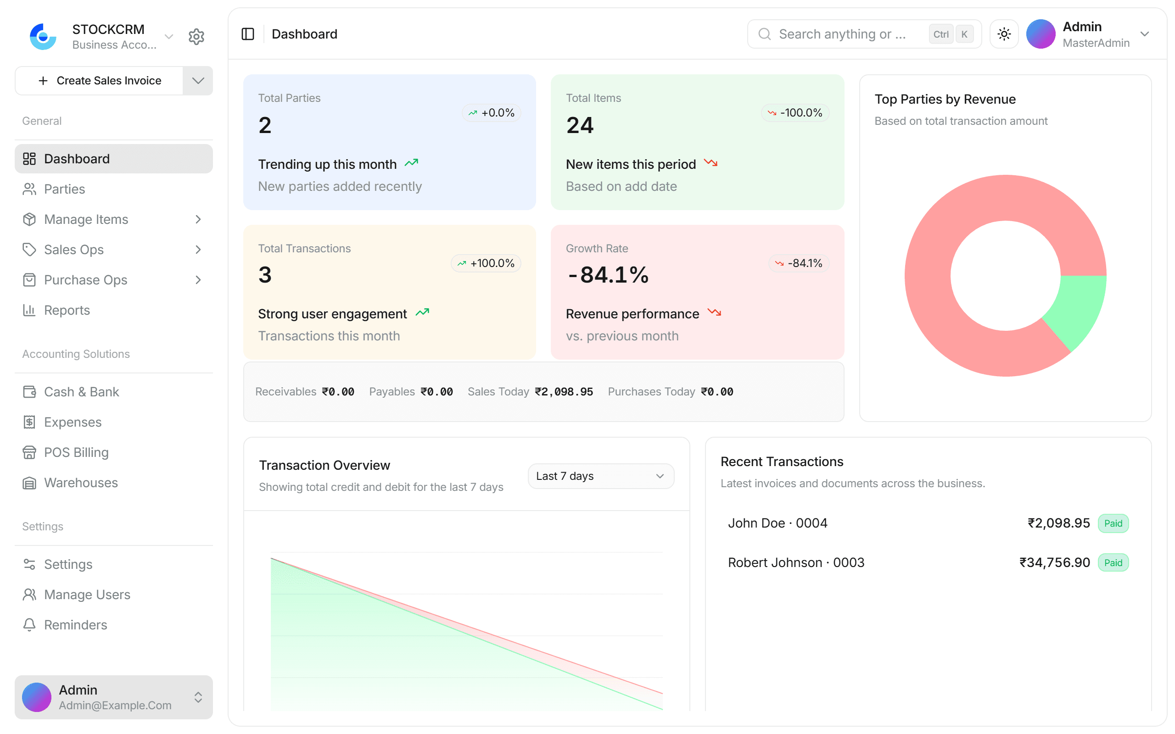Go to Settings menu item
The width and height of the screenshot is (1175, 734).
[x=114, y=564]
